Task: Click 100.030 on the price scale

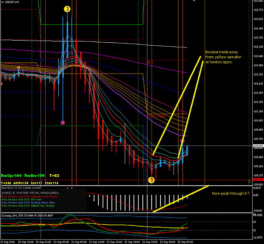Action: click(259, 184)
